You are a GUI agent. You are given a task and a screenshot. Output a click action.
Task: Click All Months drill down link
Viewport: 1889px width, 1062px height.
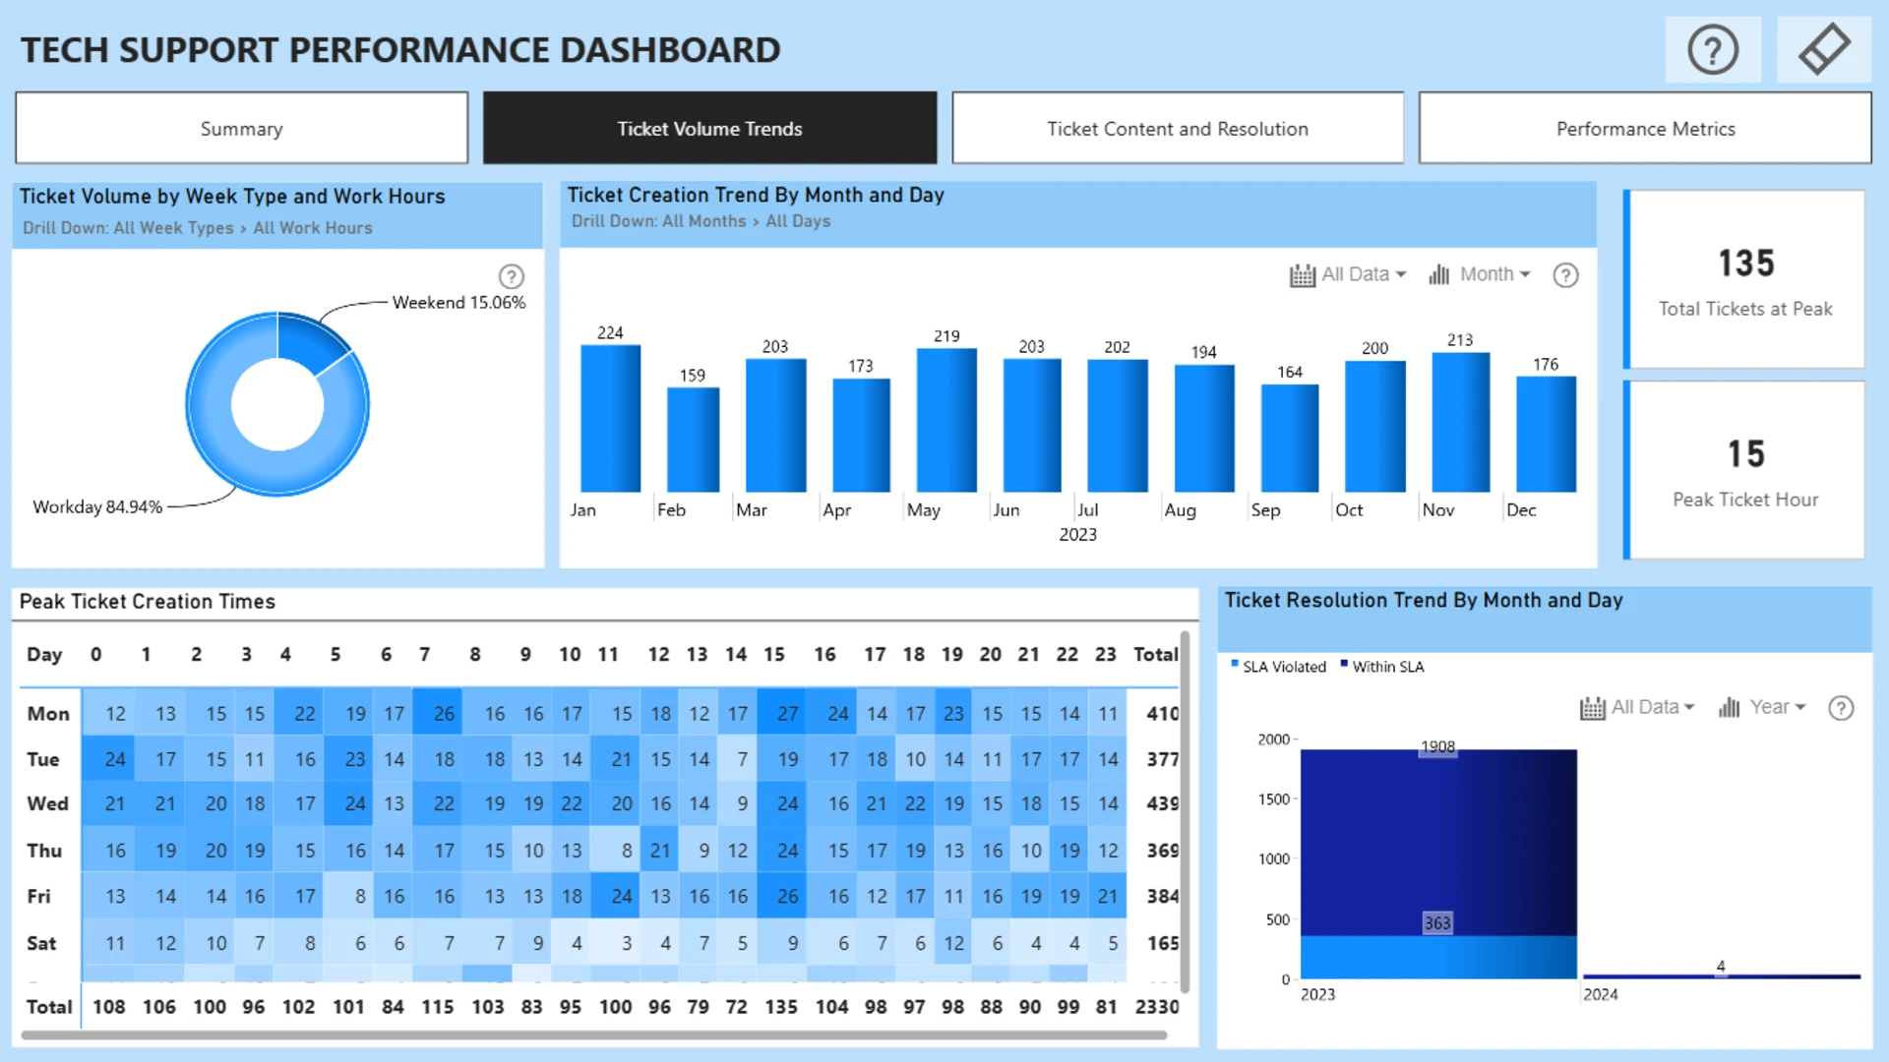click(x=704, y=221)
